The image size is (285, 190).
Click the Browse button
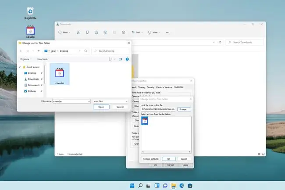click(x=184, y=109)
